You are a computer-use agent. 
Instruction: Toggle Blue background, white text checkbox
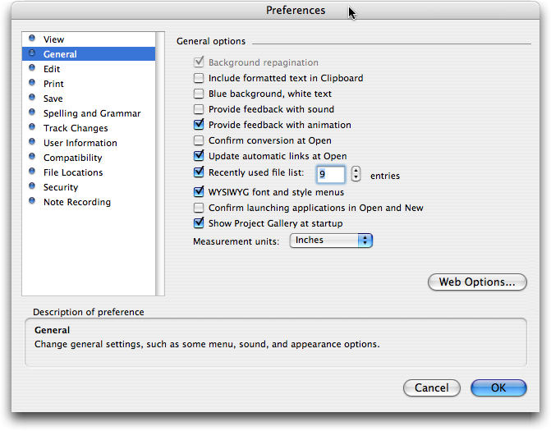[199, 94]
